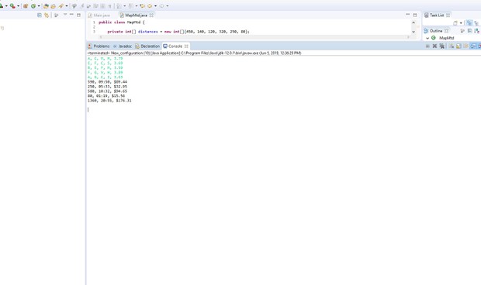Image resolution: width=481 pixels, height=285 pixels.
Task: Toggle Show Whitespace Characters pilcrow icon
Action: tap(109, 6)
